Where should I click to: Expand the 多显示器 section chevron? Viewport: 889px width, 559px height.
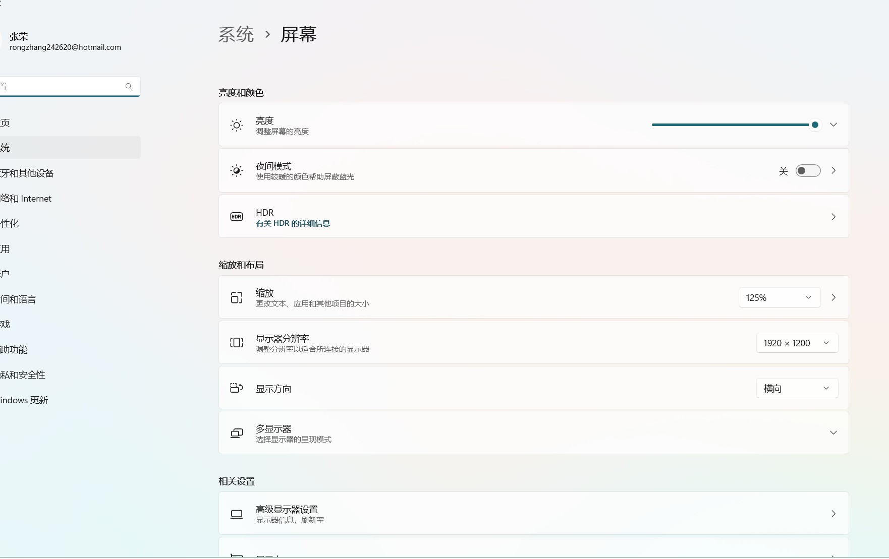click(834, 433)
